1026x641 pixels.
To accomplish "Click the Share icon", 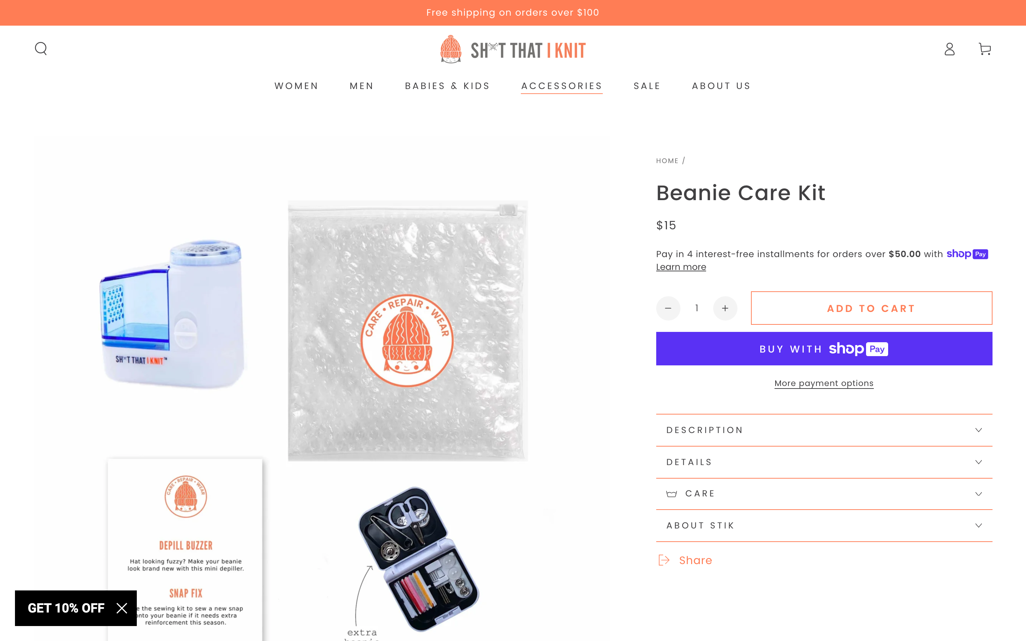I will pyautogui.click(x=664, y=560).
